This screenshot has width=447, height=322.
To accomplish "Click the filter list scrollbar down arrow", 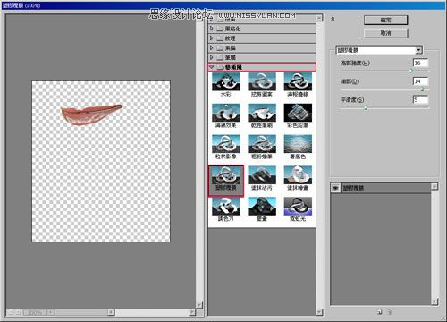I will [x=319, y=312].
